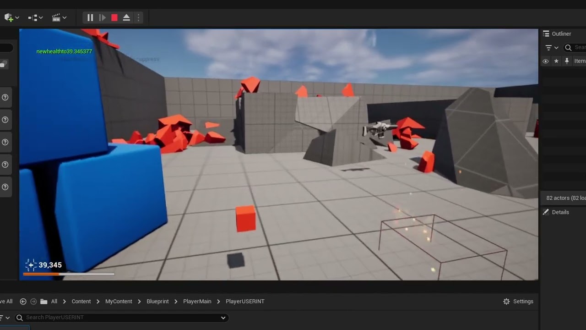
Task: Select the PlayerUSERINT breadcrumb
Action: [245, 301]
